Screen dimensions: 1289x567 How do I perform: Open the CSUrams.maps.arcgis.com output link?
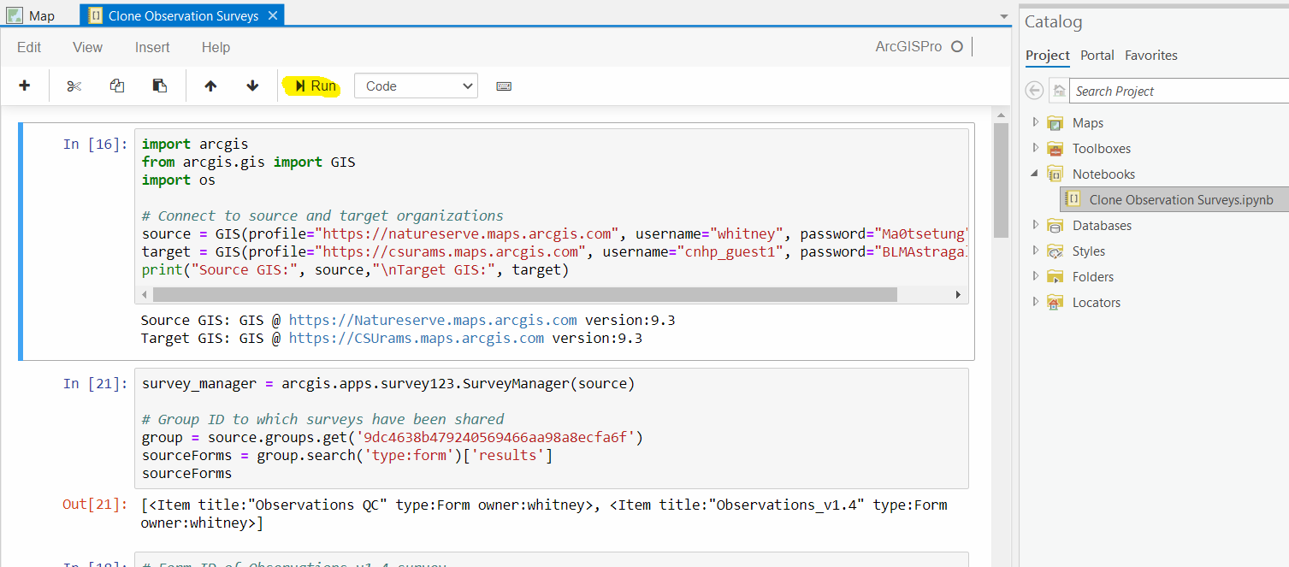(x=417, y=338)
